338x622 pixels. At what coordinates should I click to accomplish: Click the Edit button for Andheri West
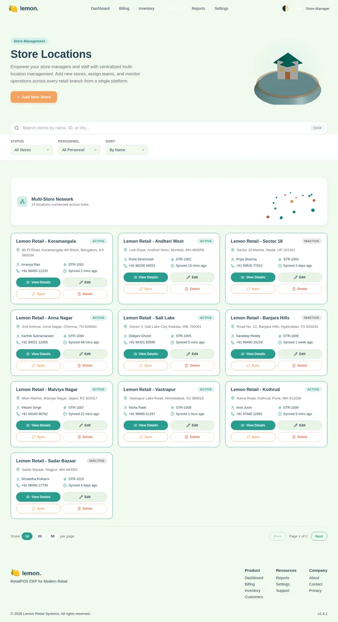(192, 277)
